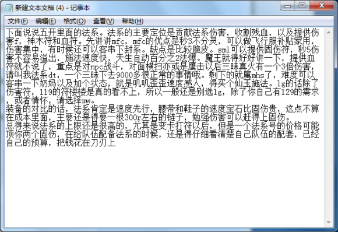Place cursor after 把钱花在刀刃上
The image size is (338, 232).
pyautogui.click(x=116, y=143)
